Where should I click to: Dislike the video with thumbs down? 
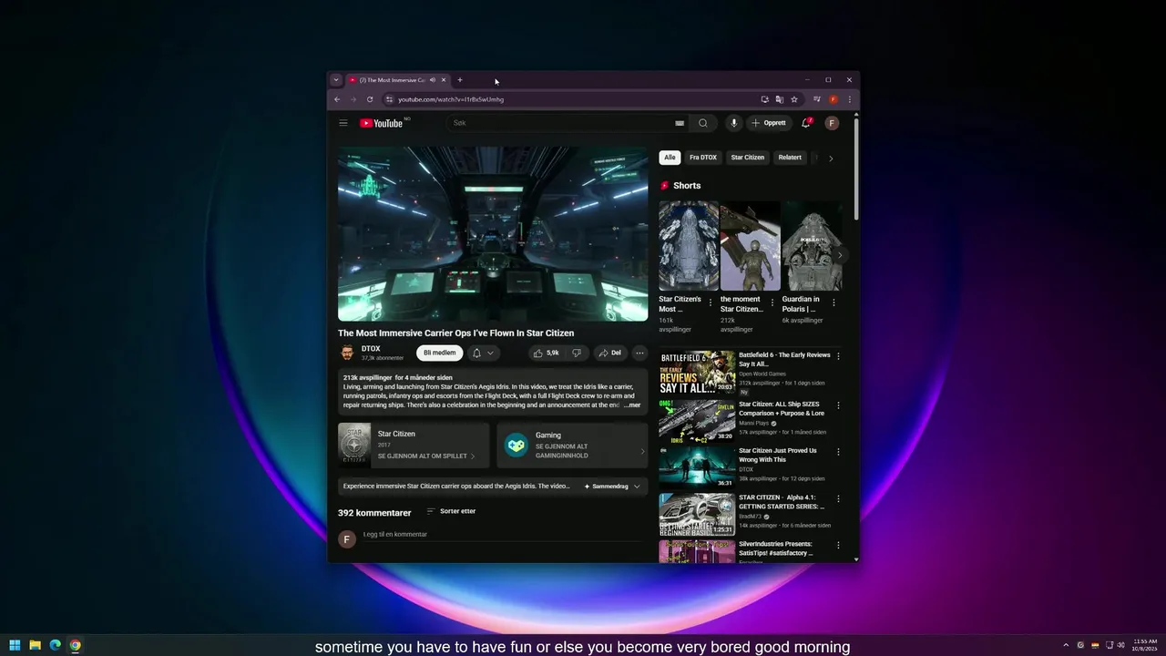click(576, 353)
